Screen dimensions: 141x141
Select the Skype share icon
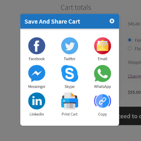tap(70, 73)
